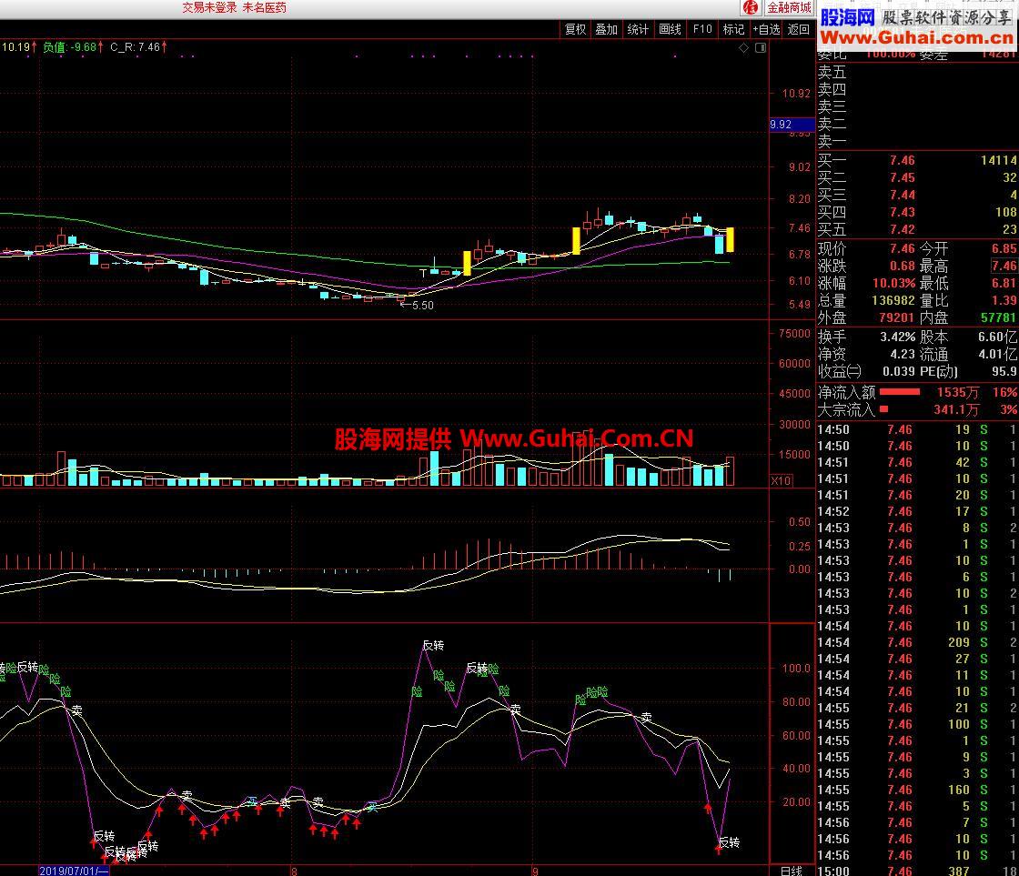Screen dimensions: 1019x876
Task: Activate the 画线 drawing tool
Action: [670, 29]
